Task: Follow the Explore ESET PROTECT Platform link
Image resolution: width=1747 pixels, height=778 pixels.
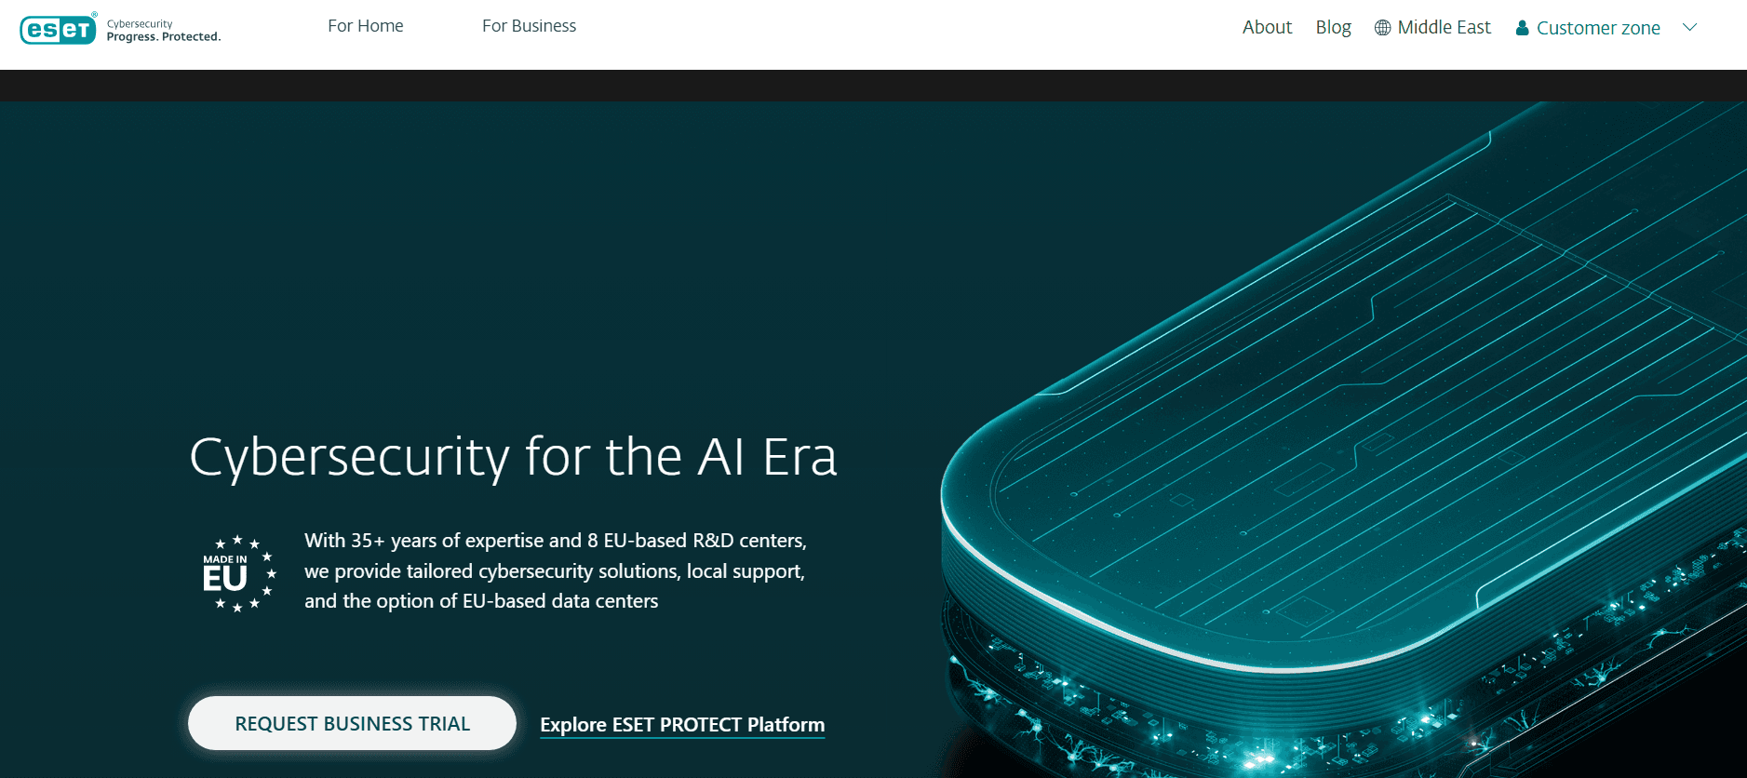Action: click(x=682, y=725)
